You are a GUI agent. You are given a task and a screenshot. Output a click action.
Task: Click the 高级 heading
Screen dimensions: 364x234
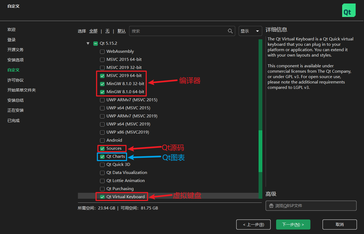[x=271, y=194]
